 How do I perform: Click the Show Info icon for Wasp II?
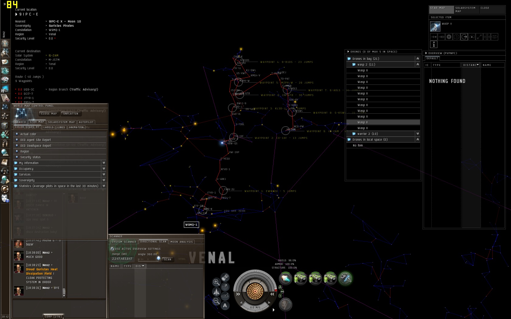[434, 44]
